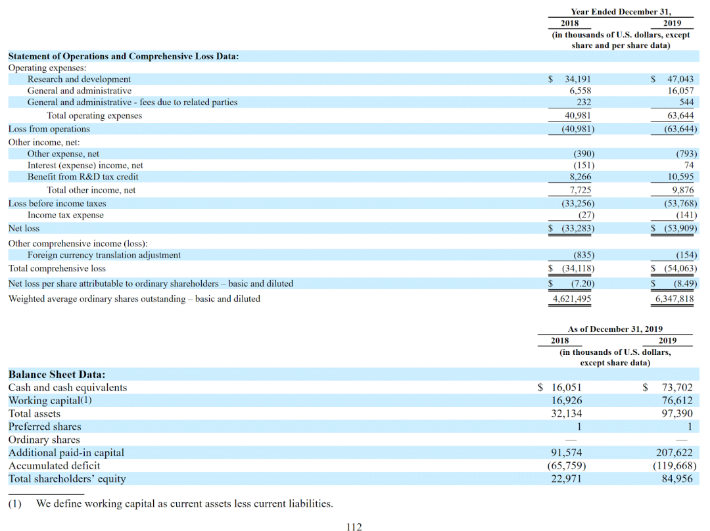The image size is (710, 531).
Task: Click the "Working capital(1)" label
Action: [x=50, y=401]
